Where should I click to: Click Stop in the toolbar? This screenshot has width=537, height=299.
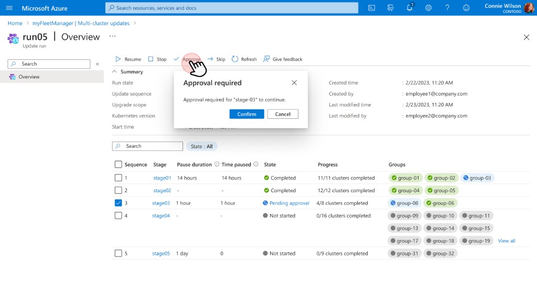tap(157, 59)
